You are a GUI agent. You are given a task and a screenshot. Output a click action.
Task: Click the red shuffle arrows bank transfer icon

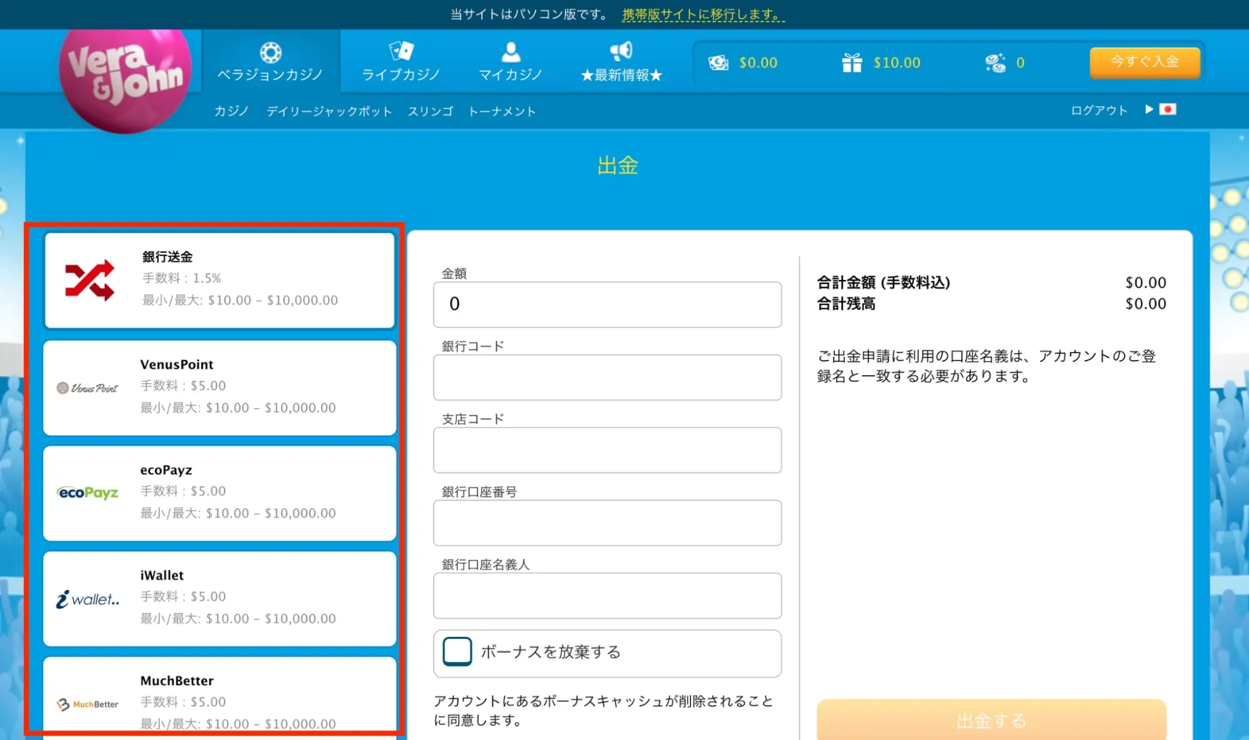[x=89, y=280]
